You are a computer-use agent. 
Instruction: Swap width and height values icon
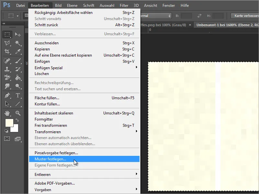coord(199,16)
